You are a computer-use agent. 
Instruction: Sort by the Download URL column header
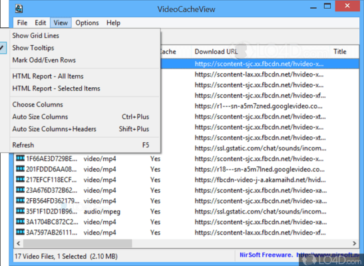[x=260, y=51]
